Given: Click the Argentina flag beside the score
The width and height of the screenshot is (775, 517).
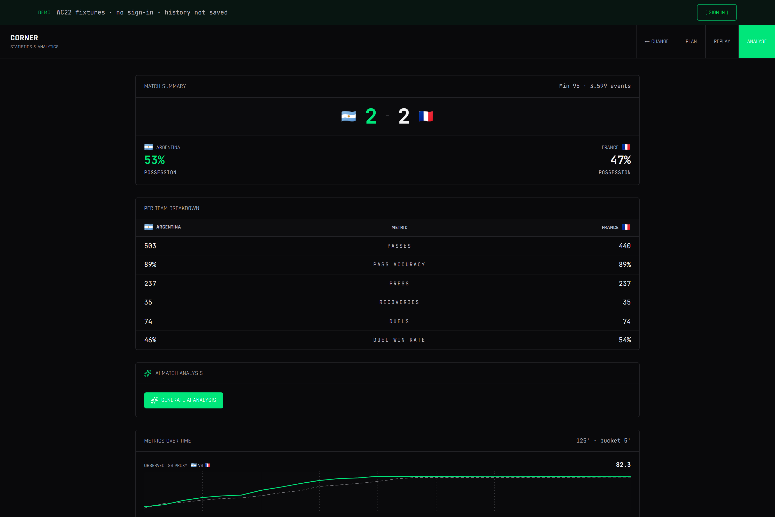Looking at the screenshot, I should pyautogui.click(x=348, y=116).
